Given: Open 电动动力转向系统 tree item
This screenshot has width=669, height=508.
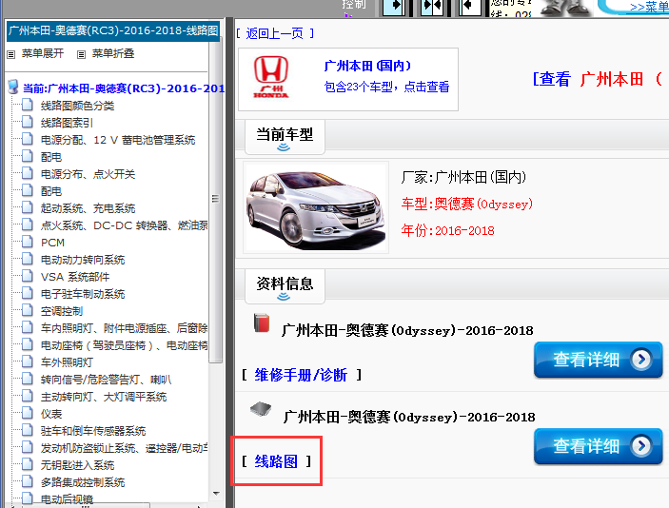Looking at the screenshot, I should click(x=83, y=260).
